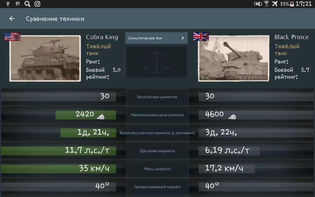315x197 pixels.
Task: Tap Сравнение техники page title
Action: [55, 19]
